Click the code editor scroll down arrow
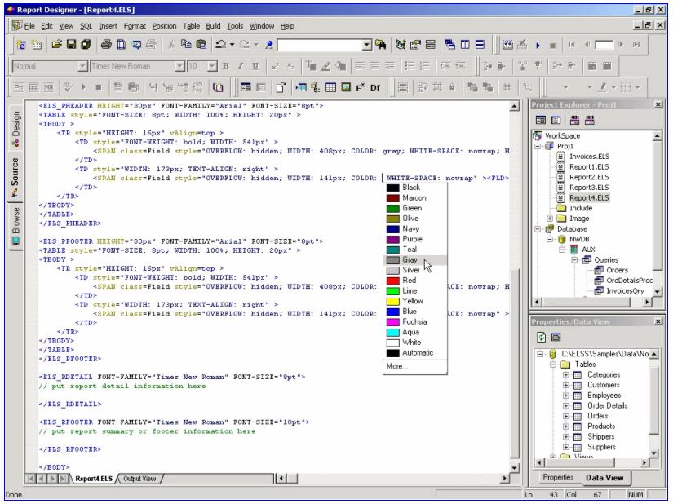 (514, 468)
